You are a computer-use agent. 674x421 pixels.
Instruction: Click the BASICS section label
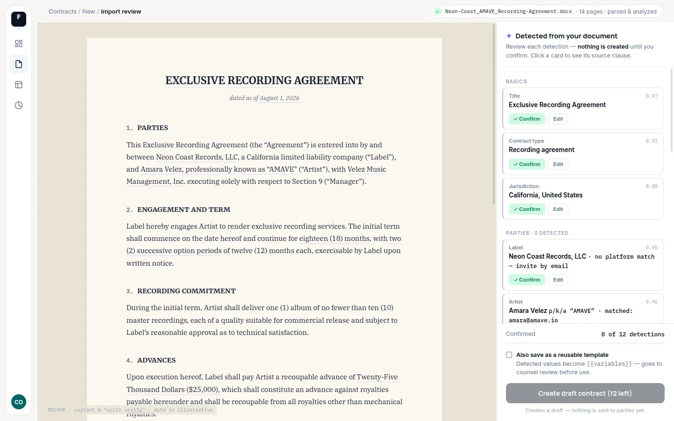(x=516, y=81)
